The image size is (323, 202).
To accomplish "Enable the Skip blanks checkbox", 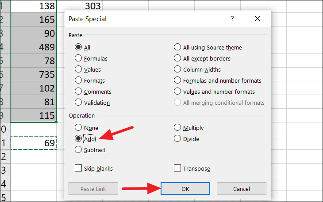I will coord(78,168).
